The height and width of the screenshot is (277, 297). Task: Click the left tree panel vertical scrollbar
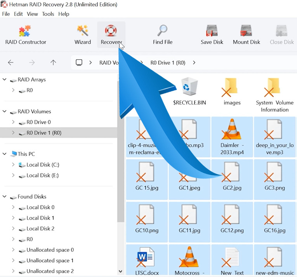pos(120,151)
